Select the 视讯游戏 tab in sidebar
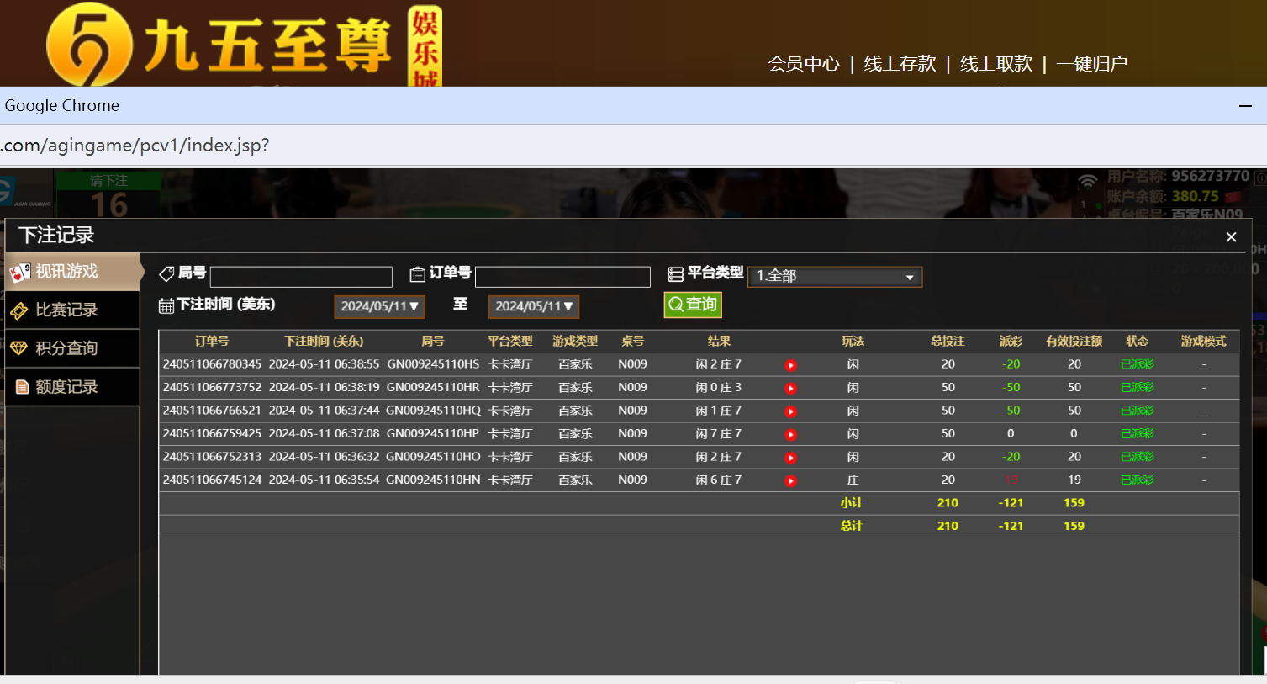The height and width of the screenshot is (684, 1267). [72, 272]
